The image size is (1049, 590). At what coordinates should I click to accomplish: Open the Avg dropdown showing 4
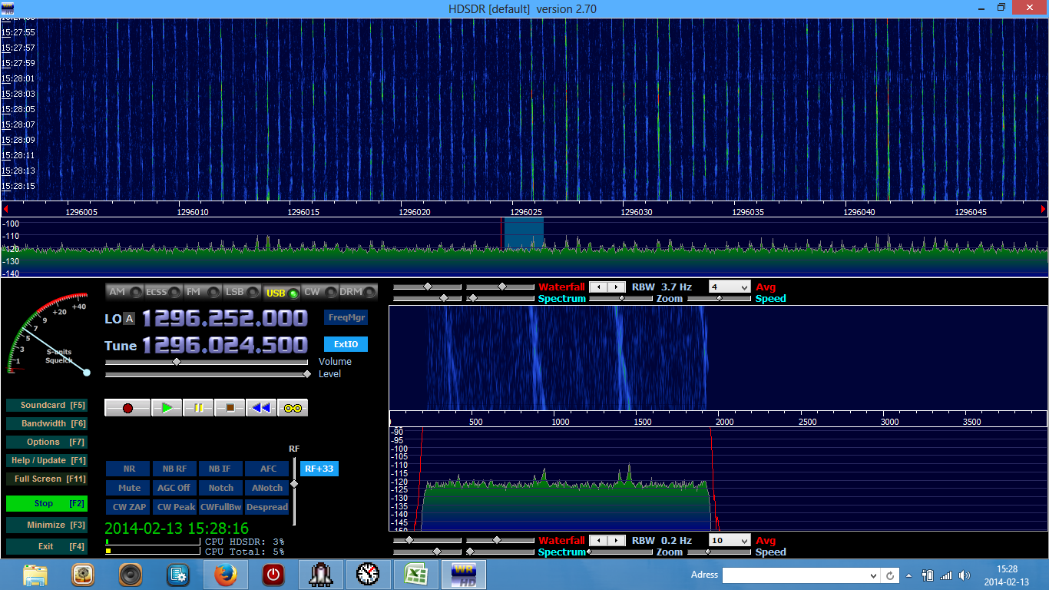pos(730,287)
